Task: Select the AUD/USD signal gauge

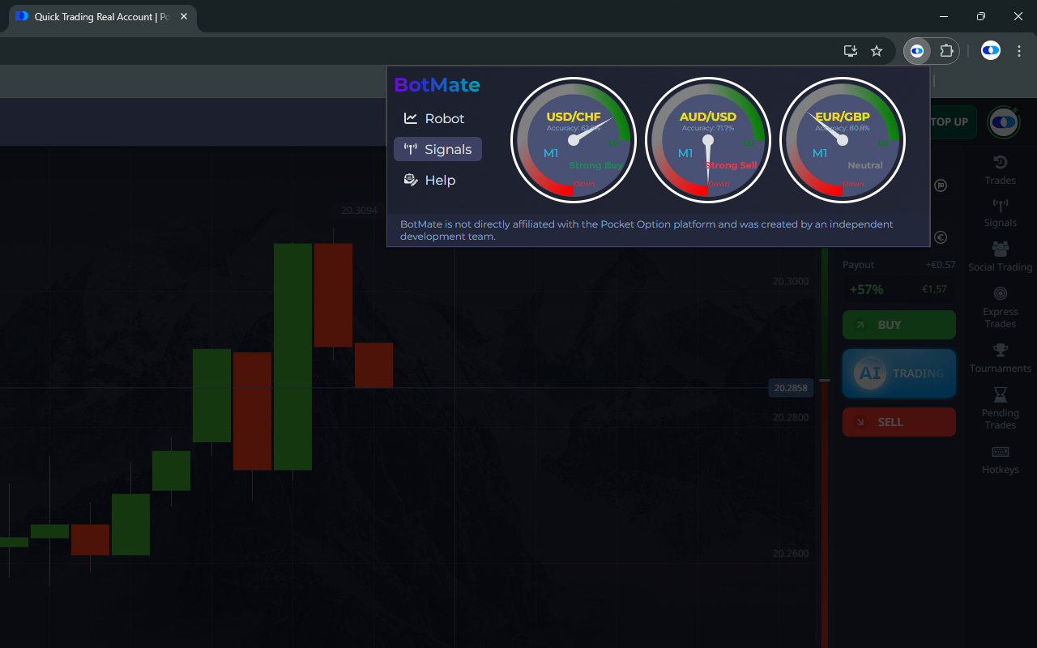Action: pyautogui.click(x=708, y=140)
